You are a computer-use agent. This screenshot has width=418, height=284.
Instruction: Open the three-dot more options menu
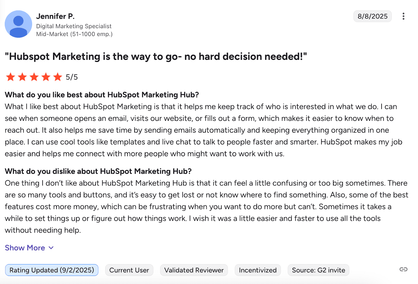pyautogui.click(x=403, y=16)
